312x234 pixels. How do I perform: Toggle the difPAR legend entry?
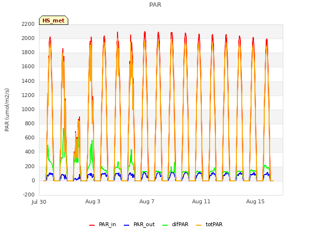[x=175, y=224]
